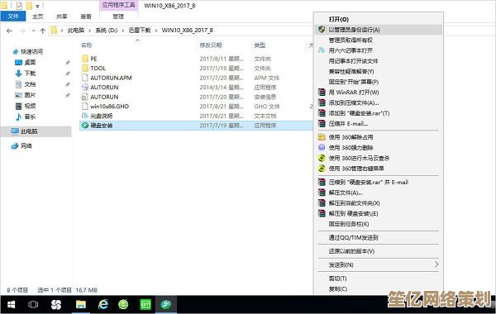Open 音乐 in the sidebar
The width and height of the screenshot is (496, 314).
click(30, 117)
